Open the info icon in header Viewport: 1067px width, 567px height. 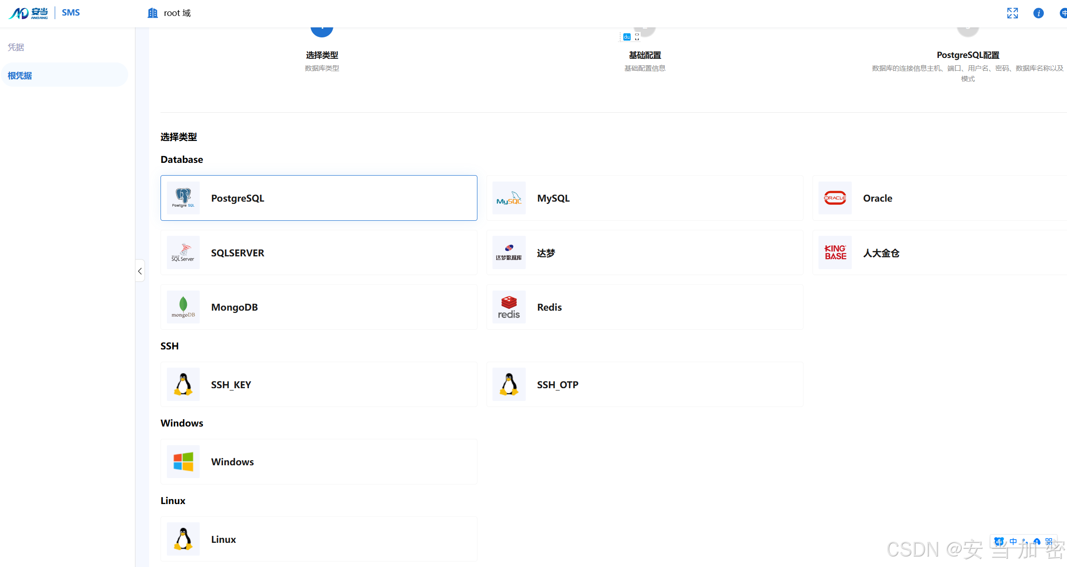(1038, 13)
